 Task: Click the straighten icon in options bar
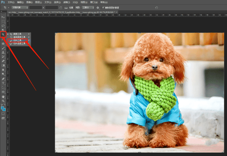[66, 8]
